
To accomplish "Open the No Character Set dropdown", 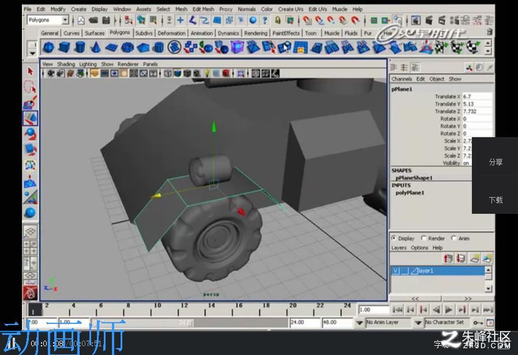I will coord(418,322).
